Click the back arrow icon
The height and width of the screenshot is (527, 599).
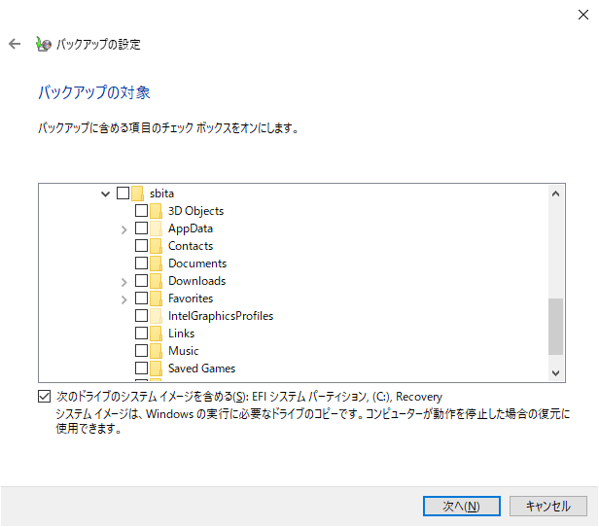point(15,44)
